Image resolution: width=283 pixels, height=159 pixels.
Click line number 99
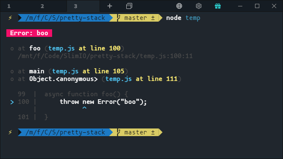[x=22, y=94]
